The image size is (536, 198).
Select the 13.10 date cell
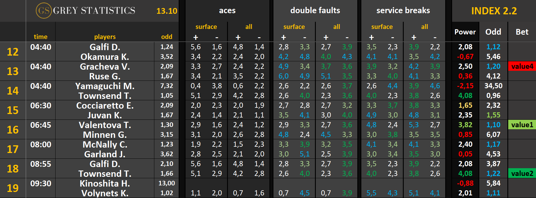coord(167,11)
